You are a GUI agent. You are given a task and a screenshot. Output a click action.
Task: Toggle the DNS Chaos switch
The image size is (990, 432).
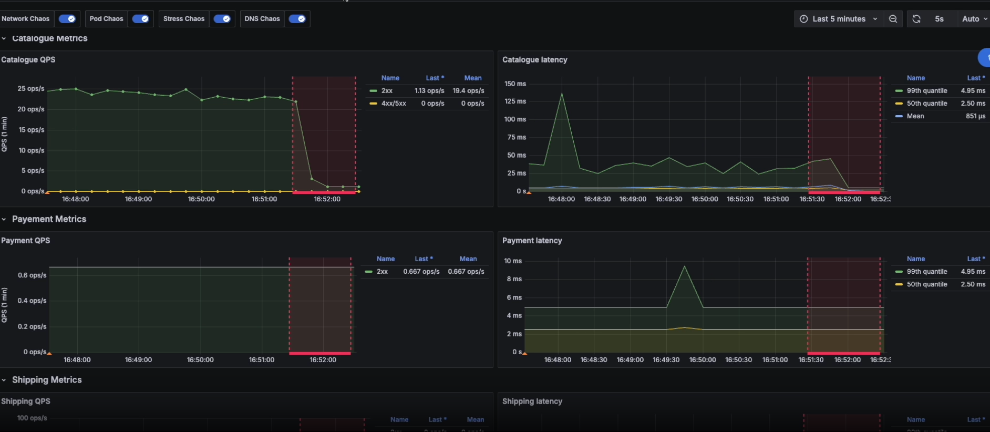(297, 19)
